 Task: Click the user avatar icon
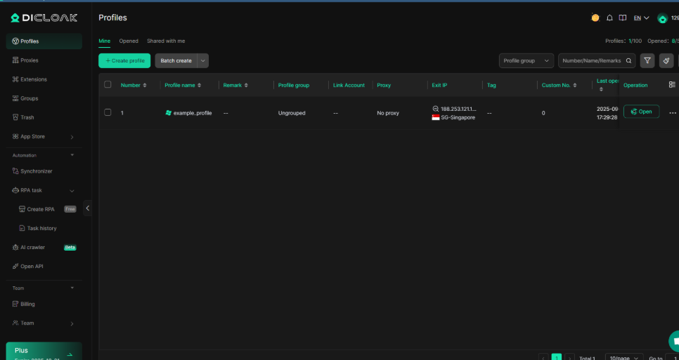662,18
